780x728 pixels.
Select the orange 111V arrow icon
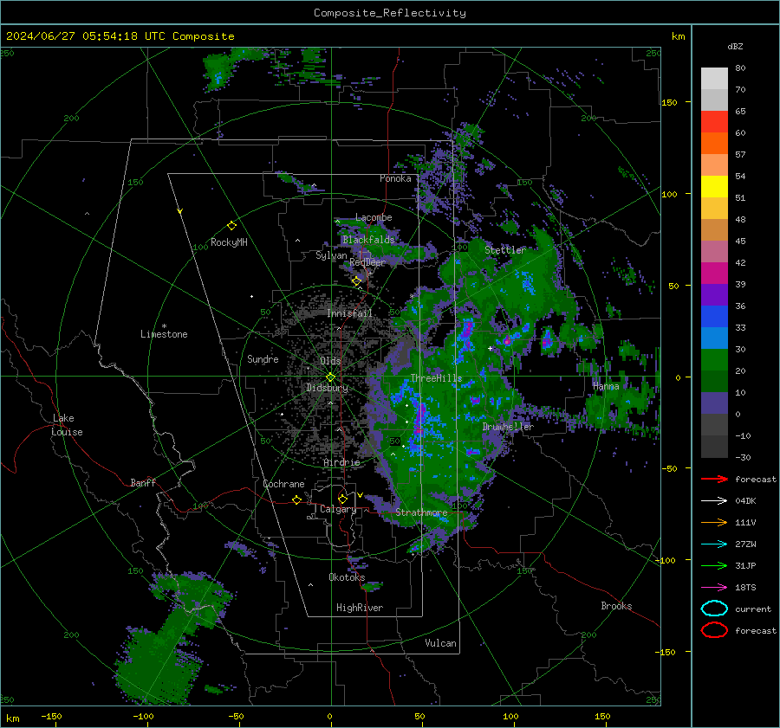click(x=714, y=522)
